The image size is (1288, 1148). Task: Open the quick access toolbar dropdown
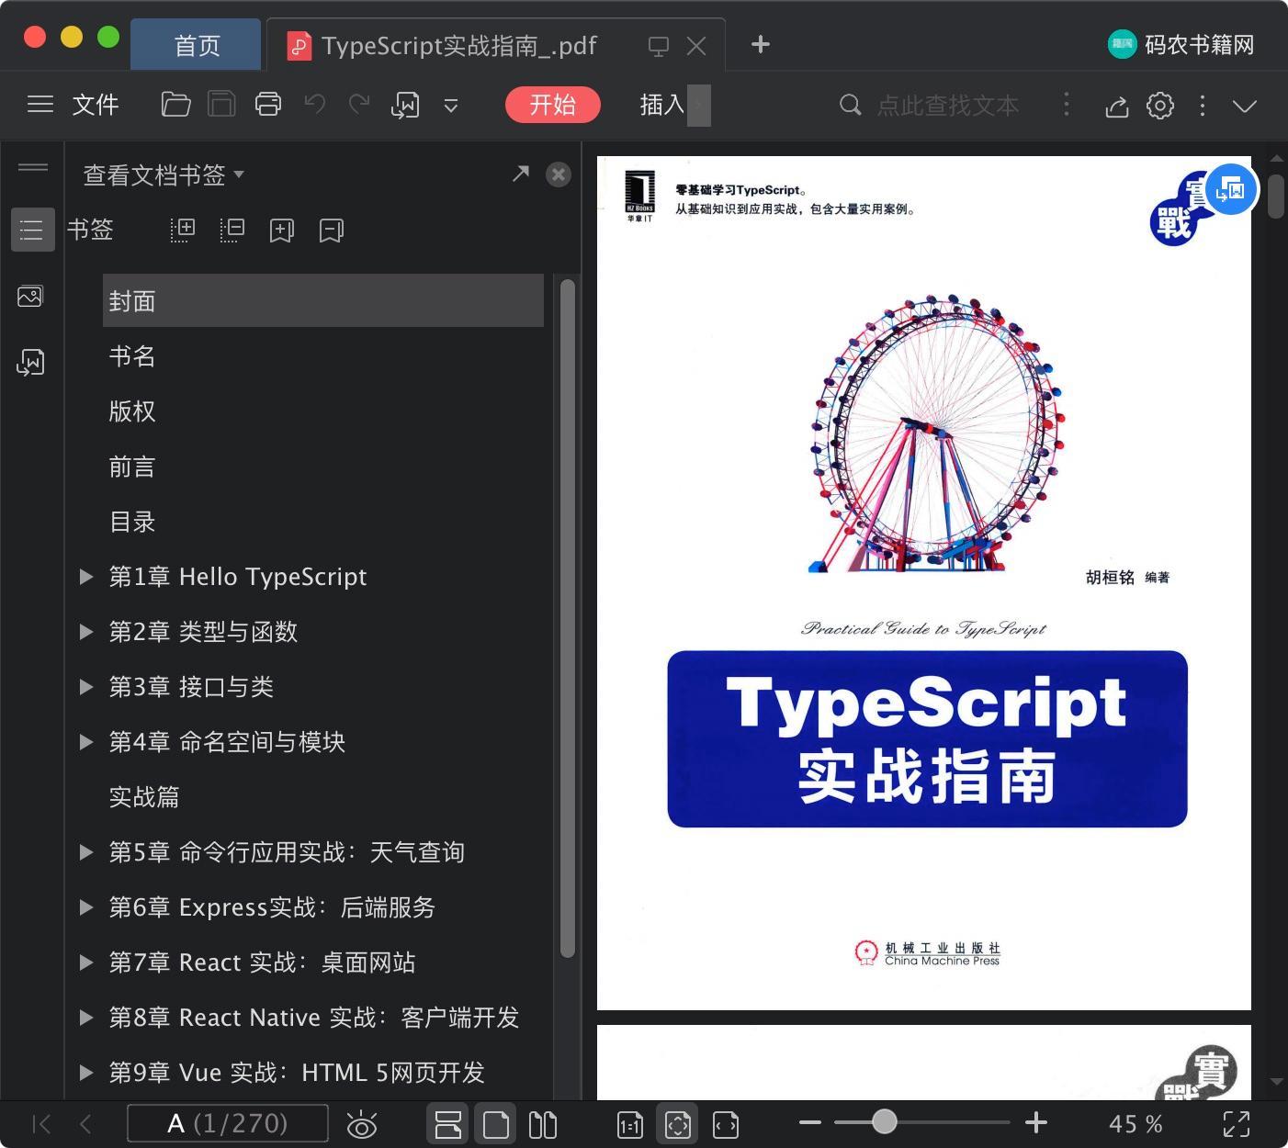[x=451, y=106]
